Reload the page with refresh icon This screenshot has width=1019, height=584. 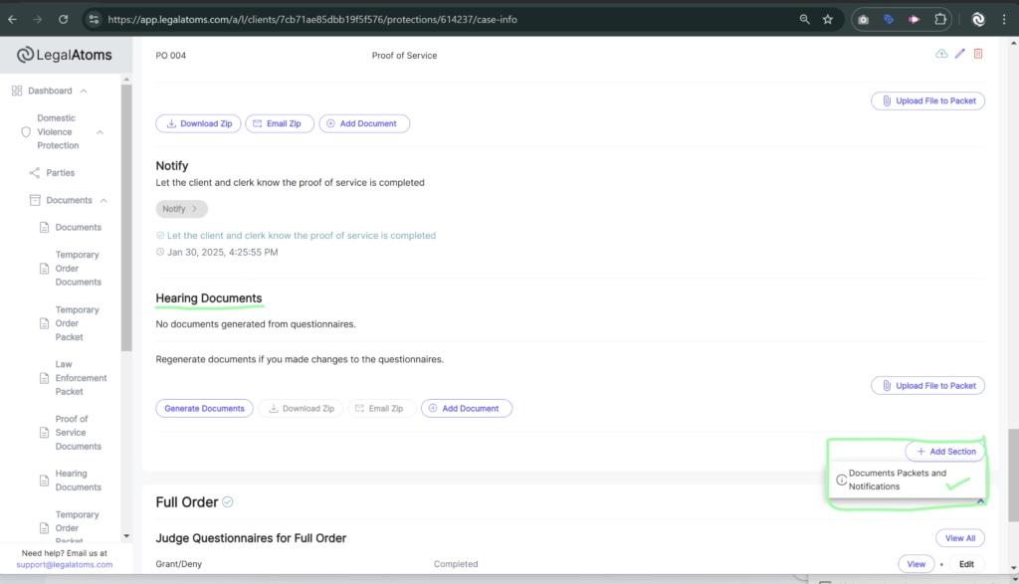63,20
